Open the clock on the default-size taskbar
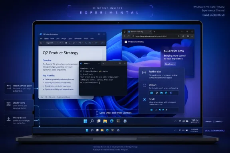 tap(194, 121)
